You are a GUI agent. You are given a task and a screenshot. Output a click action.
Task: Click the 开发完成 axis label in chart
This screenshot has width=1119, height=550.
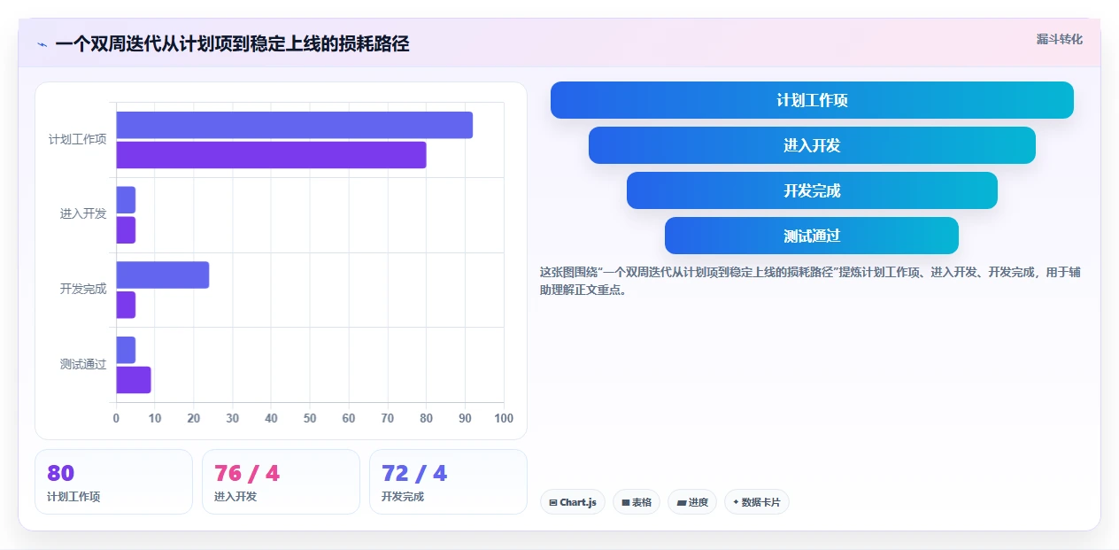tap(83, 289)
